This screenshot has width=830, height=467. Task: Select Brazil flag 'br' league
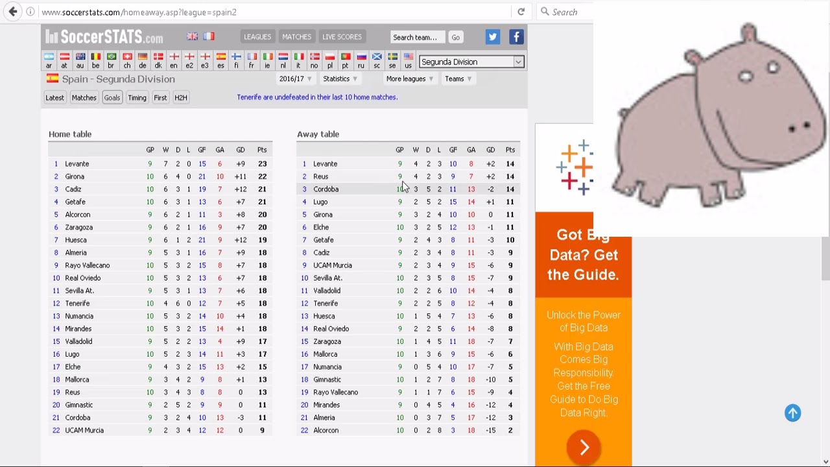pyautogui.click(x=111, y=61)
